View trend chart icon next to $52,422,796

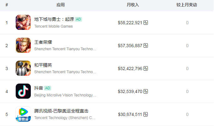click(146, 68)
